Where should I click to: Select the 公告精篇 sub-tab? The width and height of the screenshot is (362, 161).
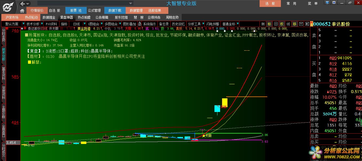pyautogui.click(x=102, y=17)
